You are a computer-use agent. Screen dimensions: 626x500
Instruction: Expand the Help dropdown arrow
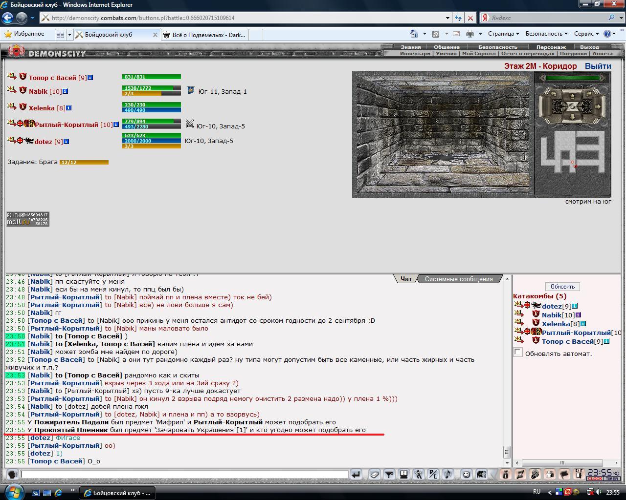coord(614,34)
